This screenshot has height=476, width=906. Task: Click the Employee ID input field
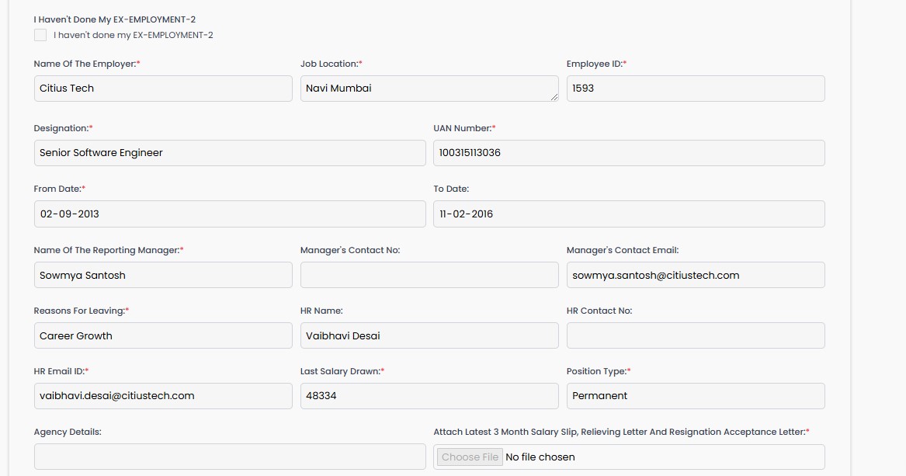[695, 89]
